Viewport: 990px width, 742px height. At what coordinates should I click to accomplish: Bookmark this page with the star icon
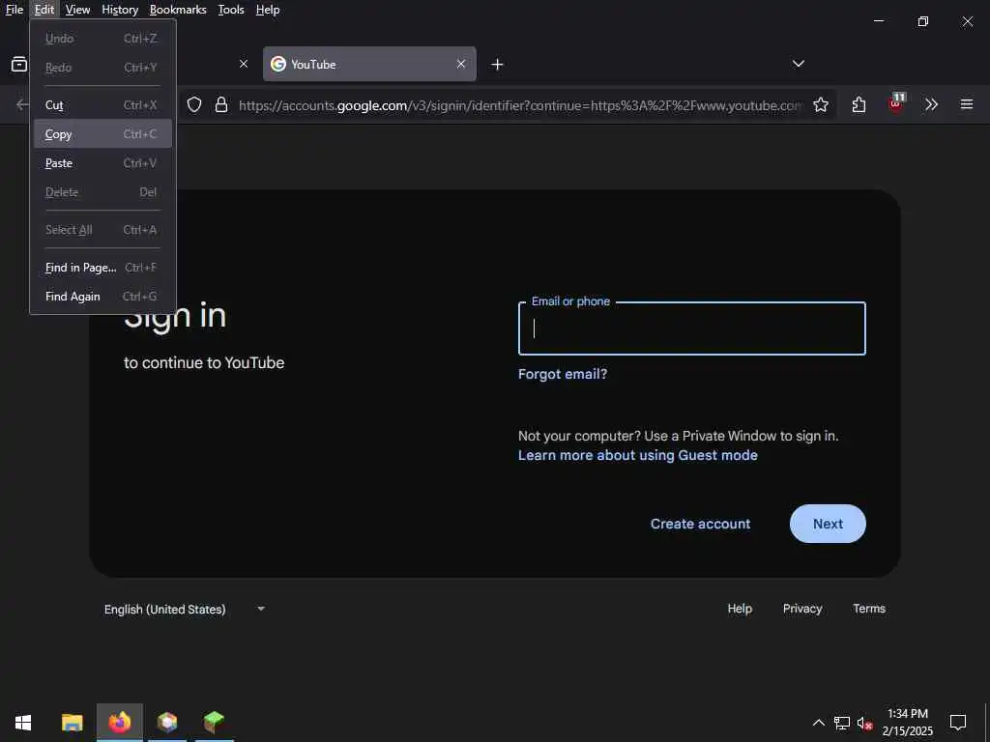pos(820,104)
